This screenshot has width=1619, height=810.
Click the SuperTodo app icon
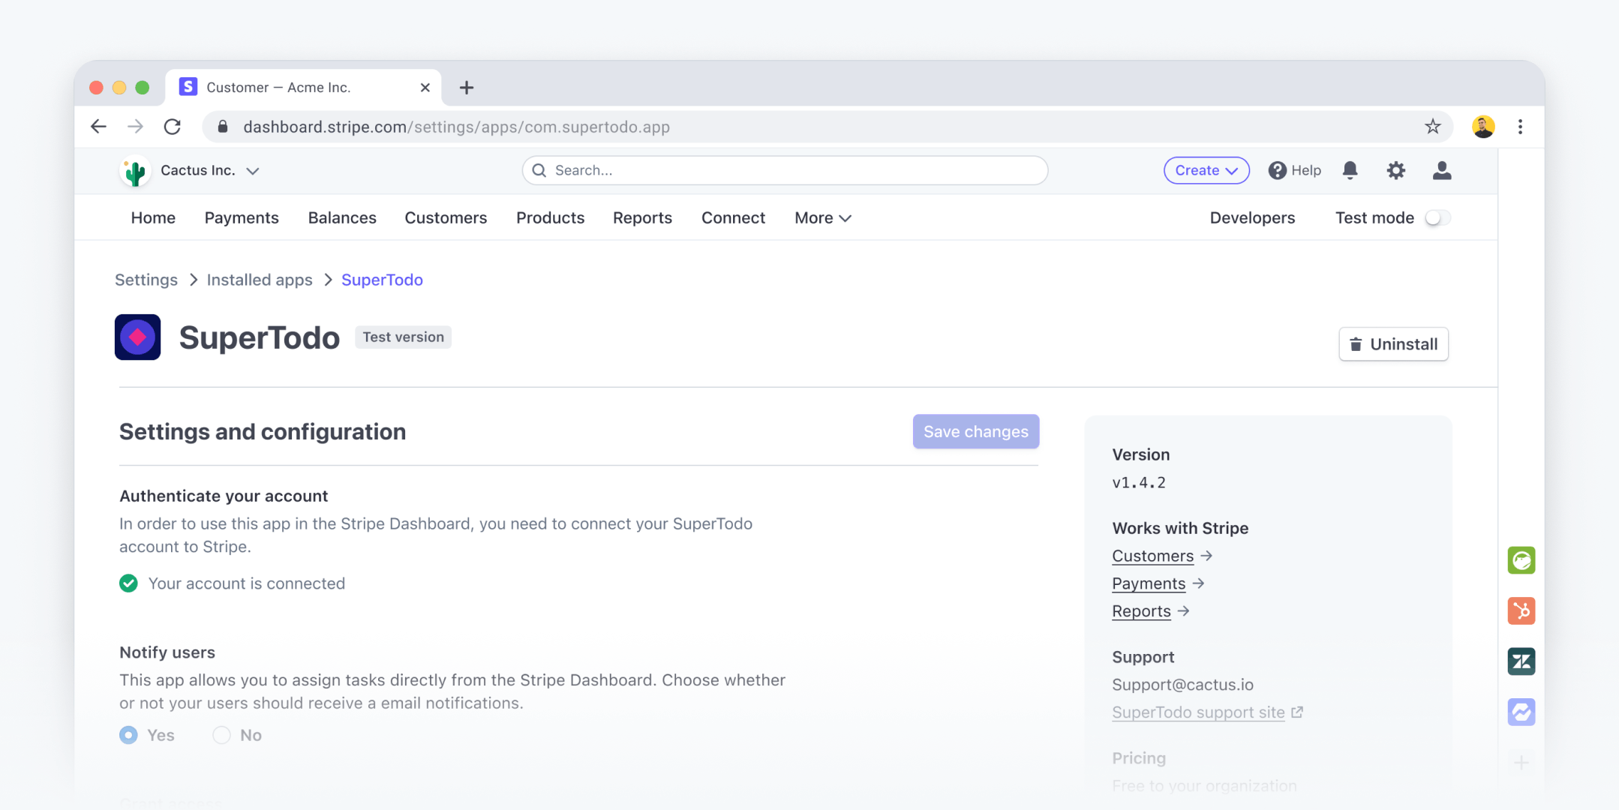tap(137, 337)
